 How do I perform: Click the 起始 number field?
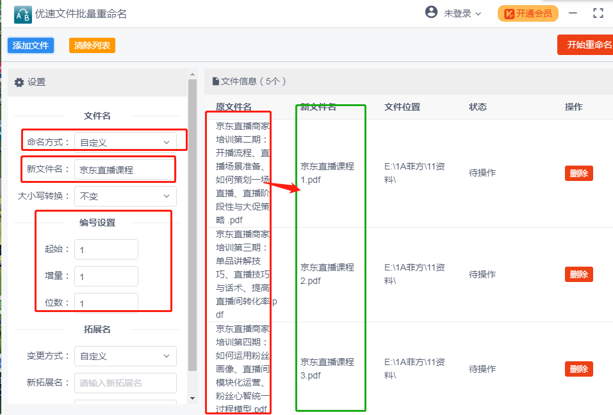click(106, 249)
